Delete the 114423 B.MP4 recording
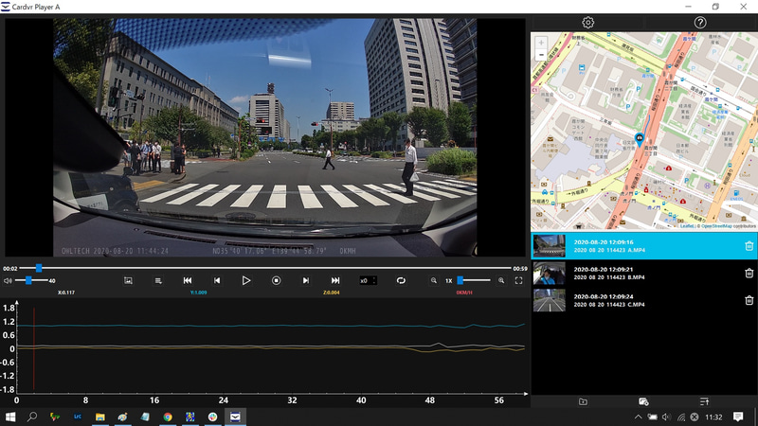The height and width of the screenshot is (426, 758). 749,274
